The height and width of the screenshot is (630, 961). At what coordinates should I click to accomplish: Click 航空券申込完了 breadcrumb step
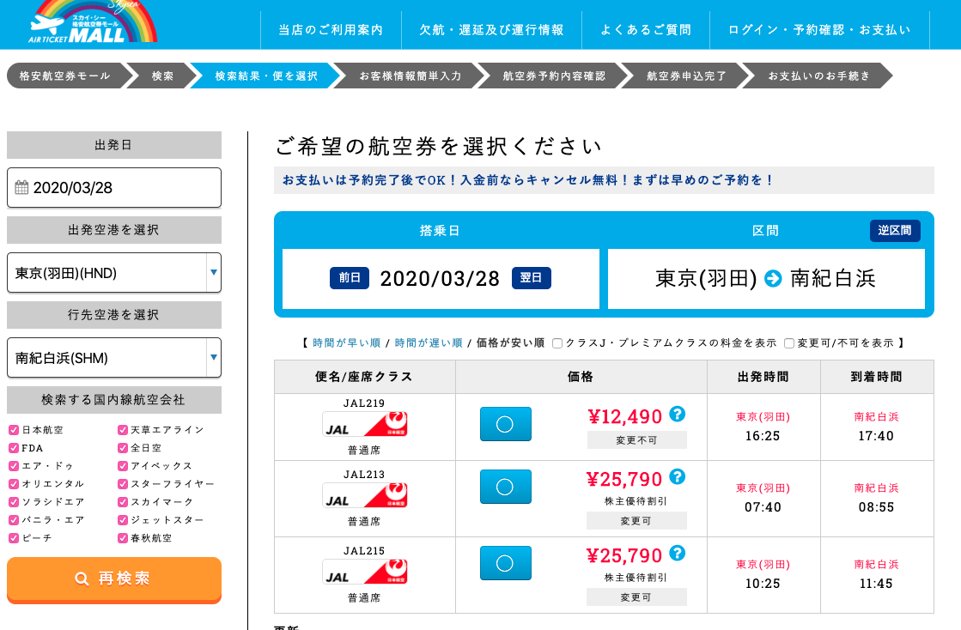coord(686,76)
